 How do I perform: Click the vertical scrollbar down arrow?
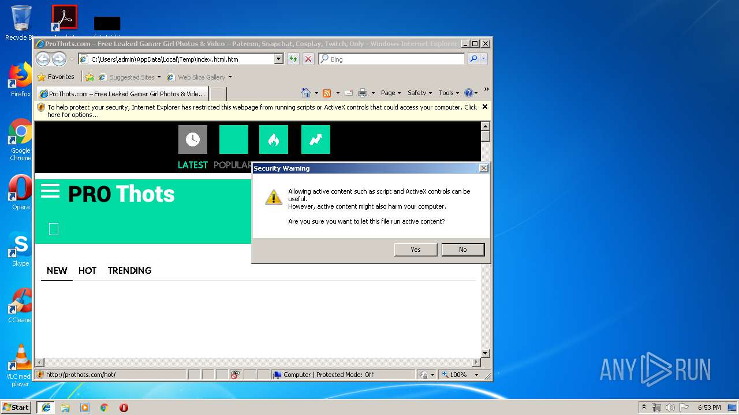point(486,353)
